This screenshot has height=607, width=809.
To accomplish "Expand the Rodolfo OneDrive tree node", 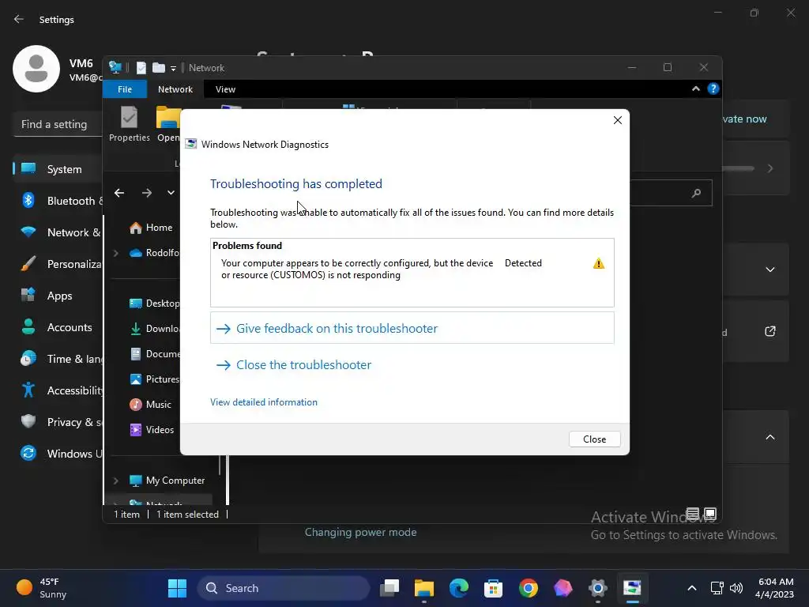I will tap(116, 253).
